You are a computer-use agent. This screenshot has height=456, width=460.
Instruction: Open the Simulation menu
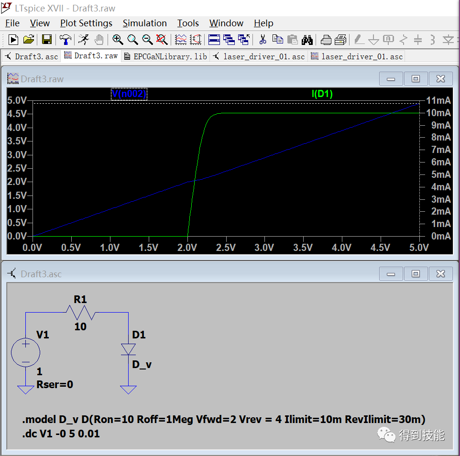tap(144, 23)
